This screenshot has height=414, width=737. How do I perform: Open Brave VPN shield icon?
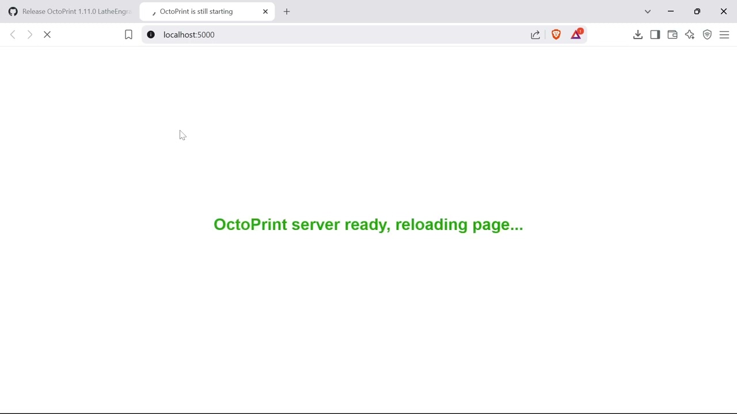tap(708, 34)
